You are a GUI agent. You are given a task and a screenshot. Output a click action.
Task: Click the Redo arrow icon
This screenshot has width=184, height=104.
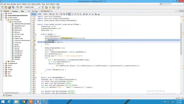tap(21, 7)
